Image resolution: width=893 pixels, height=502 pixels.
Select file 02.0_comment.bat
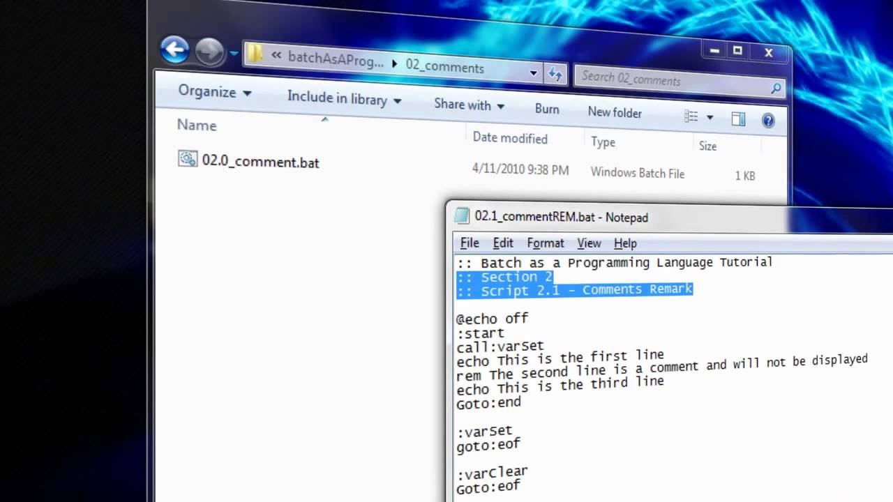coord(260,162)
